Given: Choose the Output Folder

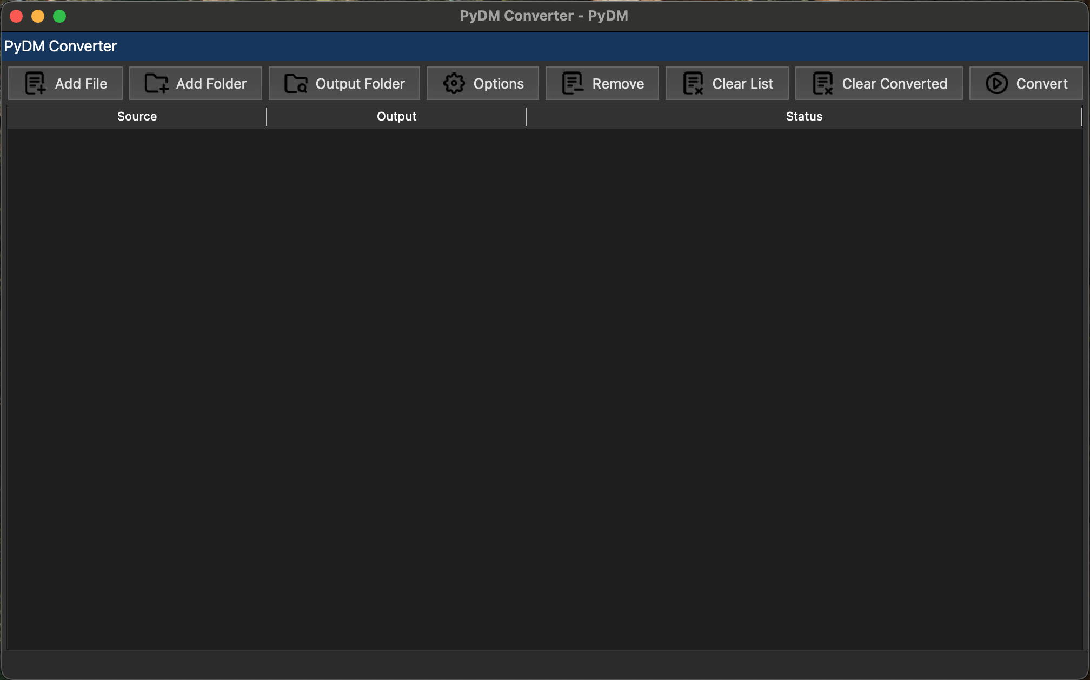Looking at the screenshot, I should tap(344, 83).
